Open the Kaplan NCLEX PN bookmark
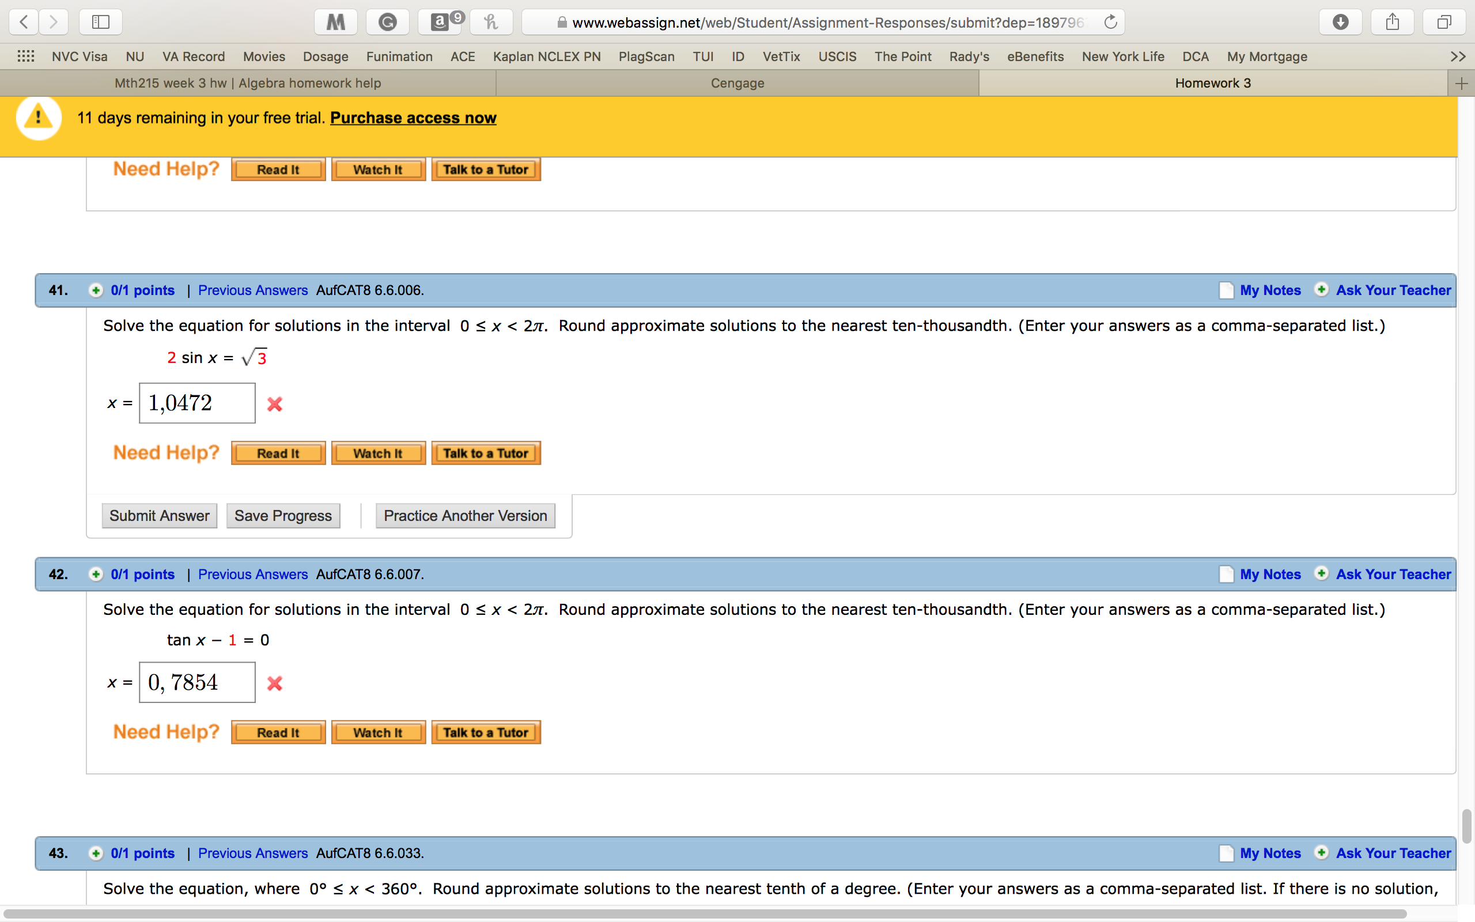Image resolution: width=1475 pixels, height=922 pixels. [547, 56]
